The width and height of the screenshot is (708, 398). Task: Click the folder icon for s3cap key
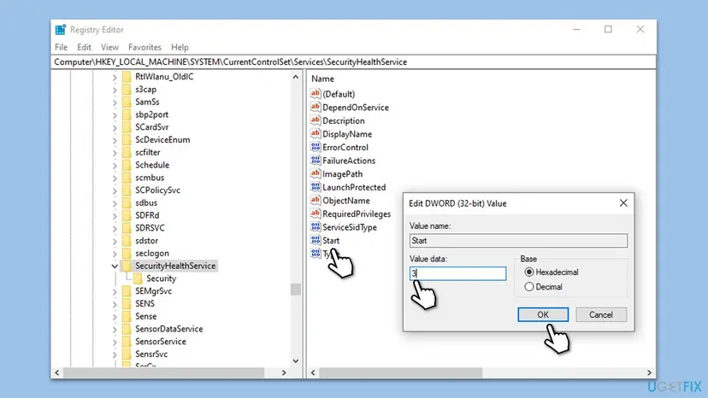click(127, 89)
